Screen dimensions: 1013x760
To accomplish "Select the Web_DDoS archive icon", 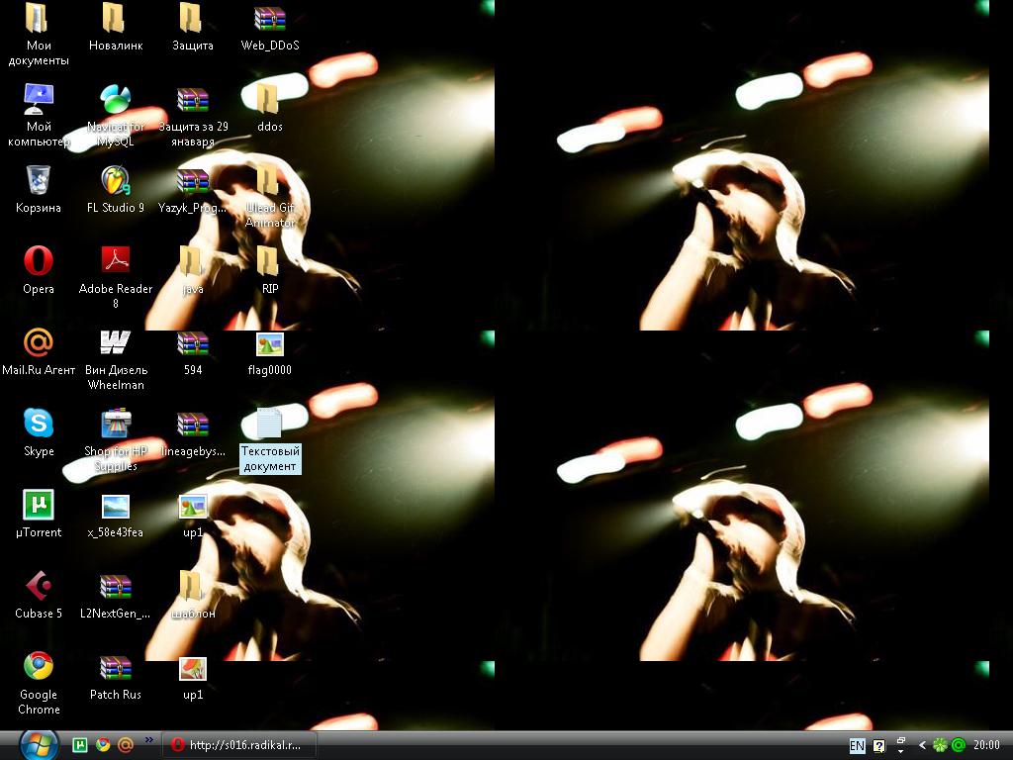I will (269, 18).
